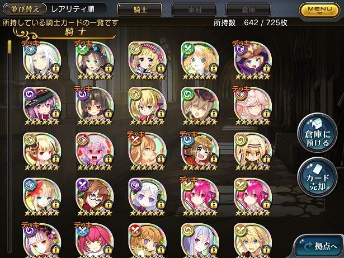Screen dimensions: 344x258
Task: Open the 並び替え sort options
Action: (x=25, y=9)
